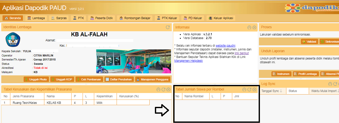This screenshot has width=339, height=123.
Task: Open the PD Keluar menu
Action: click(x=193, y=18)
